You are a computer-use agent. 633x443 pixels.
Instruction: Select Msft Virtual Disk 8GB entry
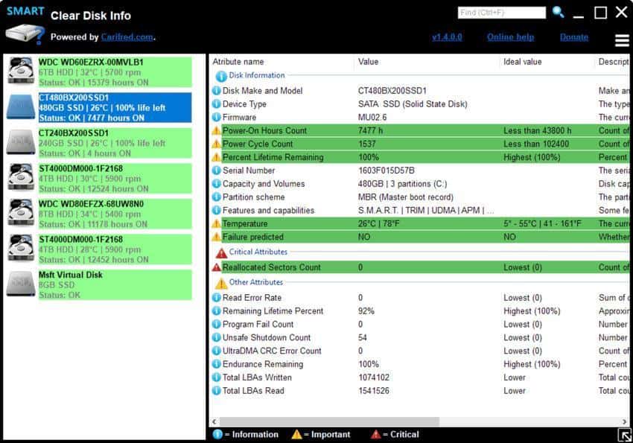click(115, 285)
